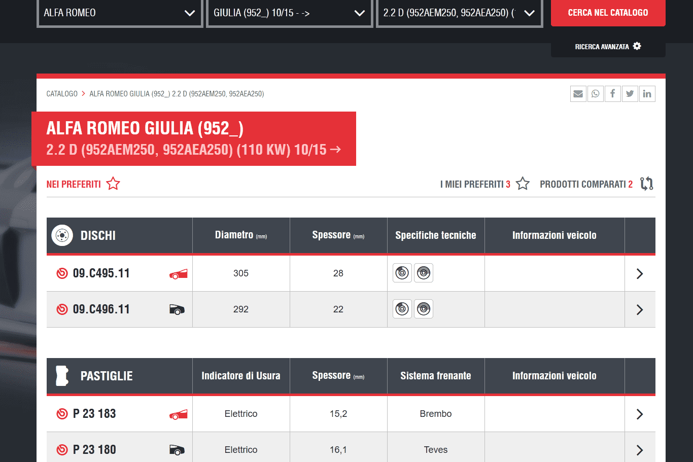
Task: Click the ventilated disc spec icon for 09.C496.11
Action: (x=402, y=309)
